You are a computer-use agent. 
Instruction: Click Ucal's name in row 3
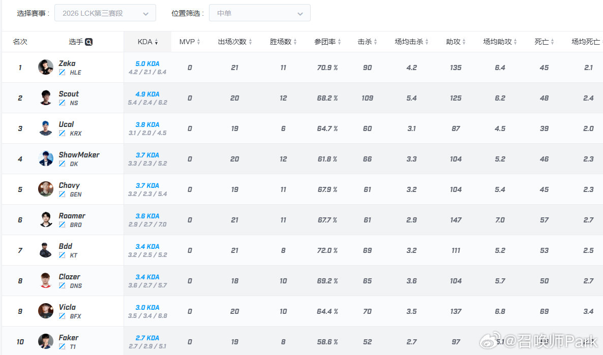[x=66, y=124]
